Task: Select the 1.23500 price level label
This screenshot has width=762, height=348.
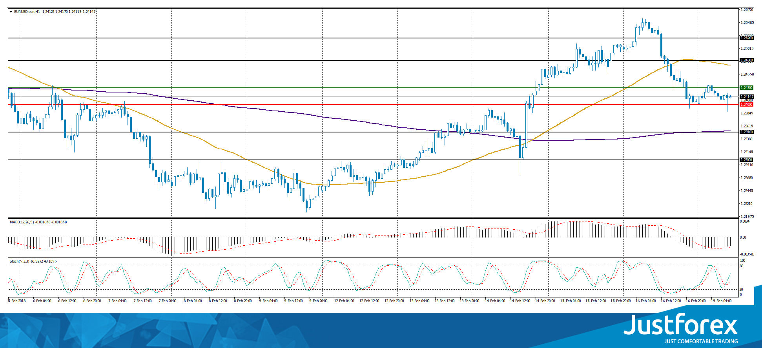Action: 746,132
